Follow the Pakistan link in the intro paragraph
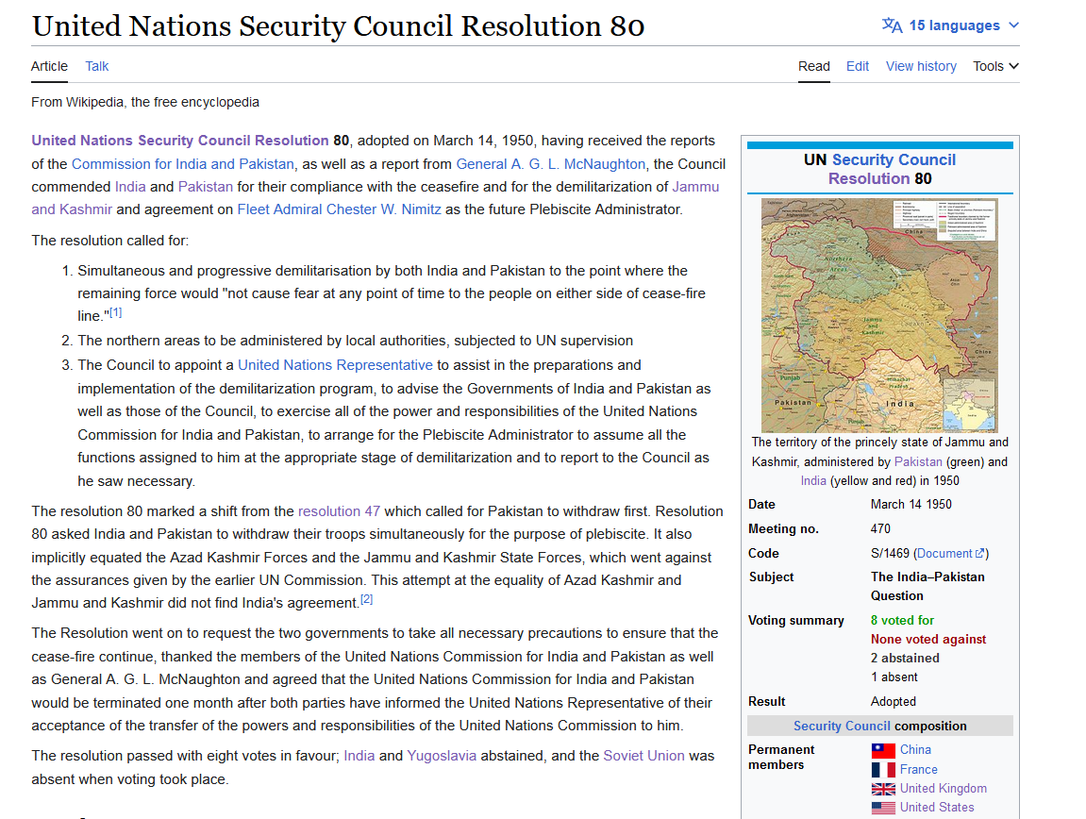 tap(206, 187)
